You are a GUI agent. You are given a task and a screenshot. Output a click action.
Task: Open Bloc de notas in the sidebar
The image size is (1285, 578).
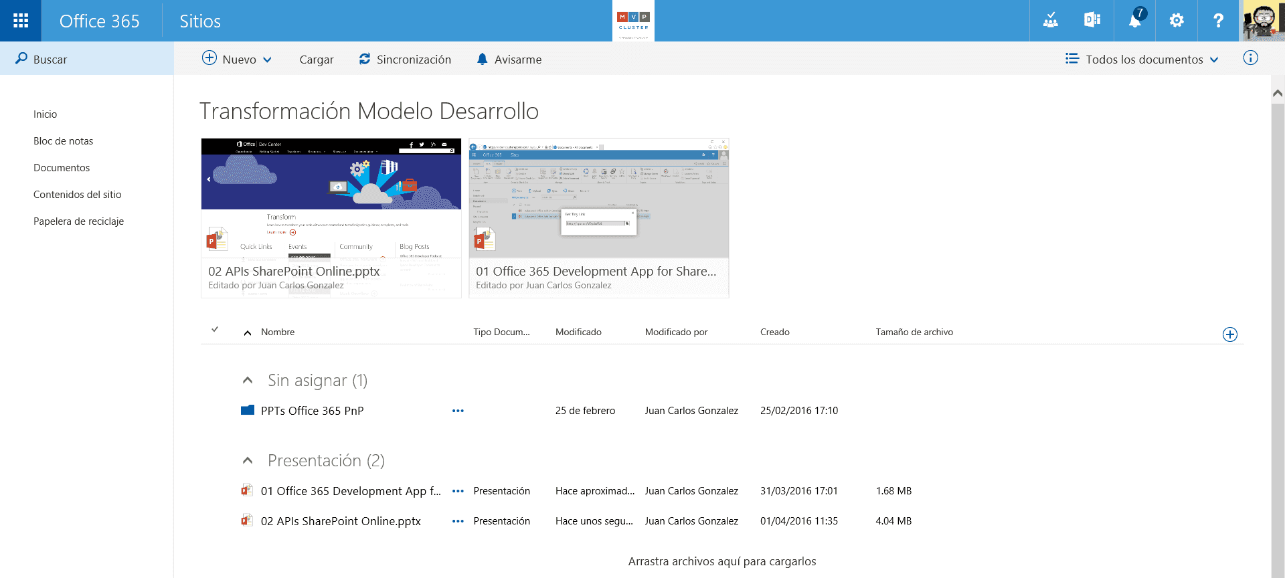point(63,141)
